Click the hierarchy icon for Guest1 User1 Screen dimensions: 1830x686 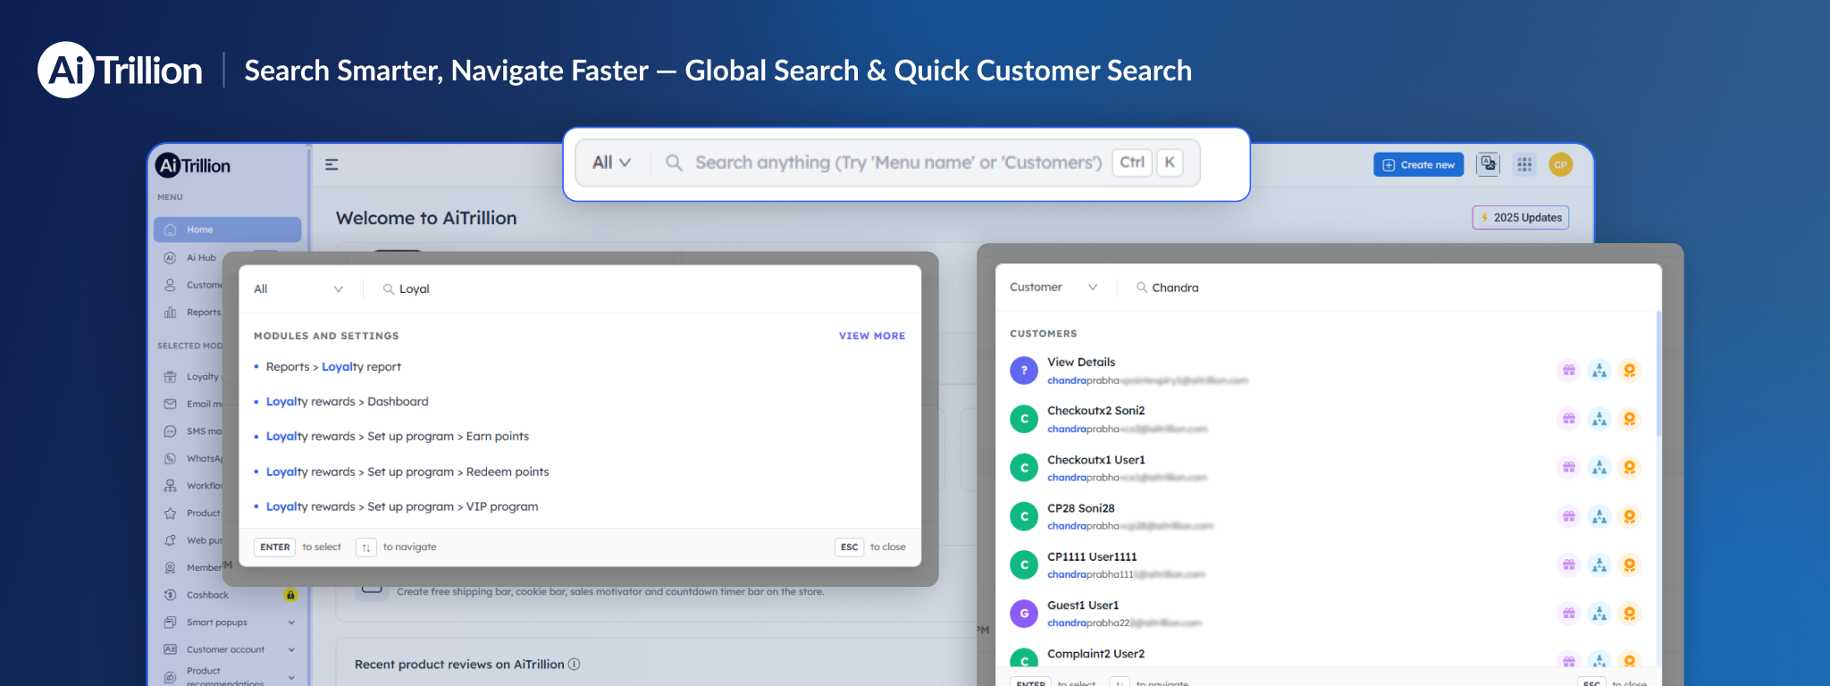coord(1599,614)
